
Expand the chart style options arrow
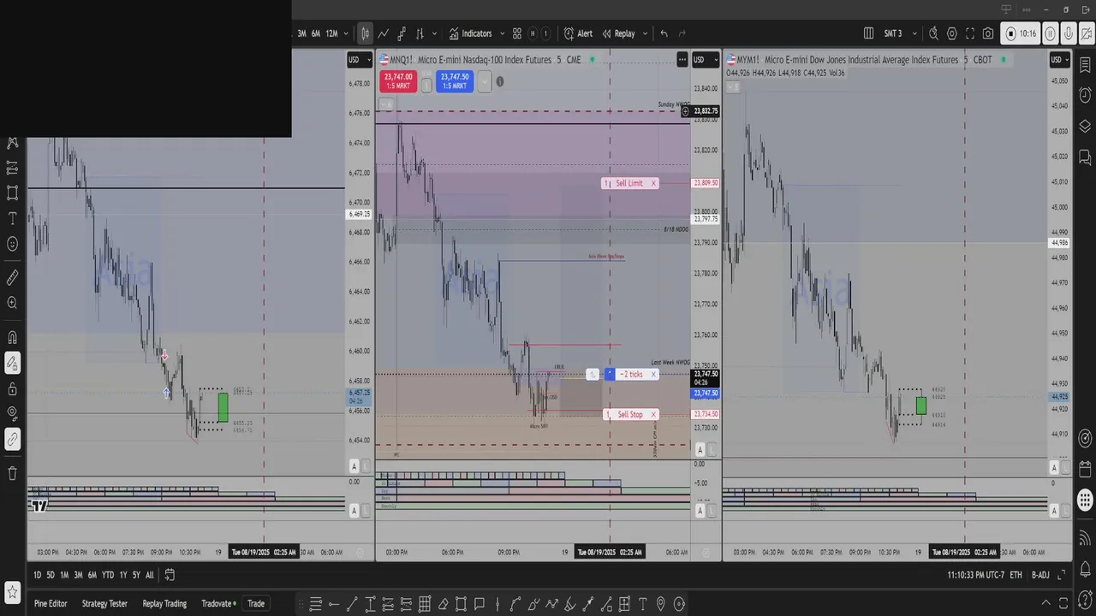[x=435, y=33]
